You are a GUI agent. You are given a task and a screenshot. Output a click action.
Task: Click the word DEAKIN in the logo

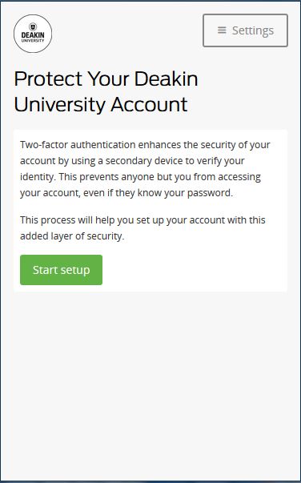33,35
